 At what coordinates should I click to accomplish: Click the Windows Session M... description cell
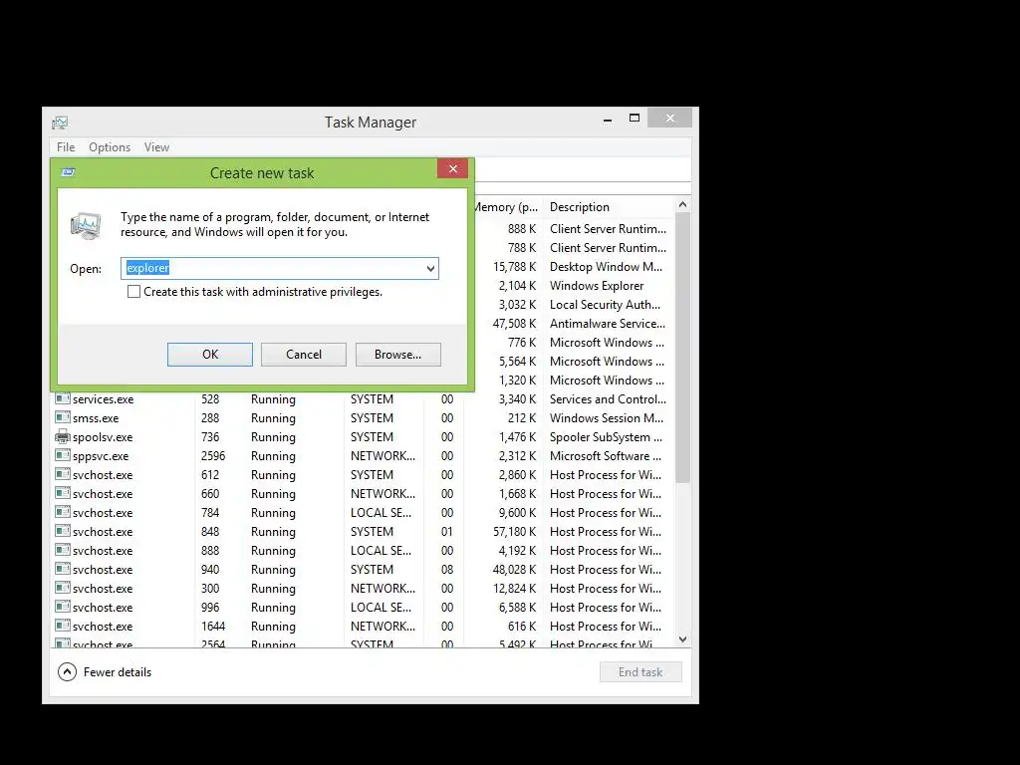pyautogui.click(x=607, y=418)
